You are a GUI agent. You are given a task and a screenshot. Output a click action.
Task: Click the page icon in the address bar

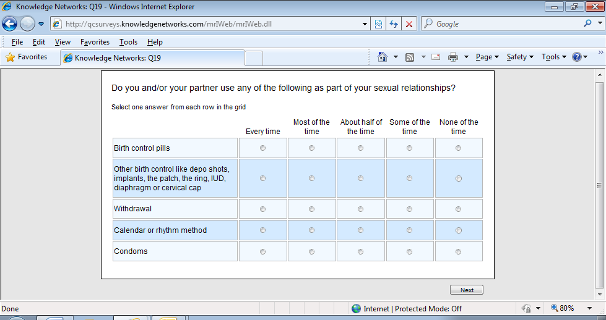[x=57, y=24]
